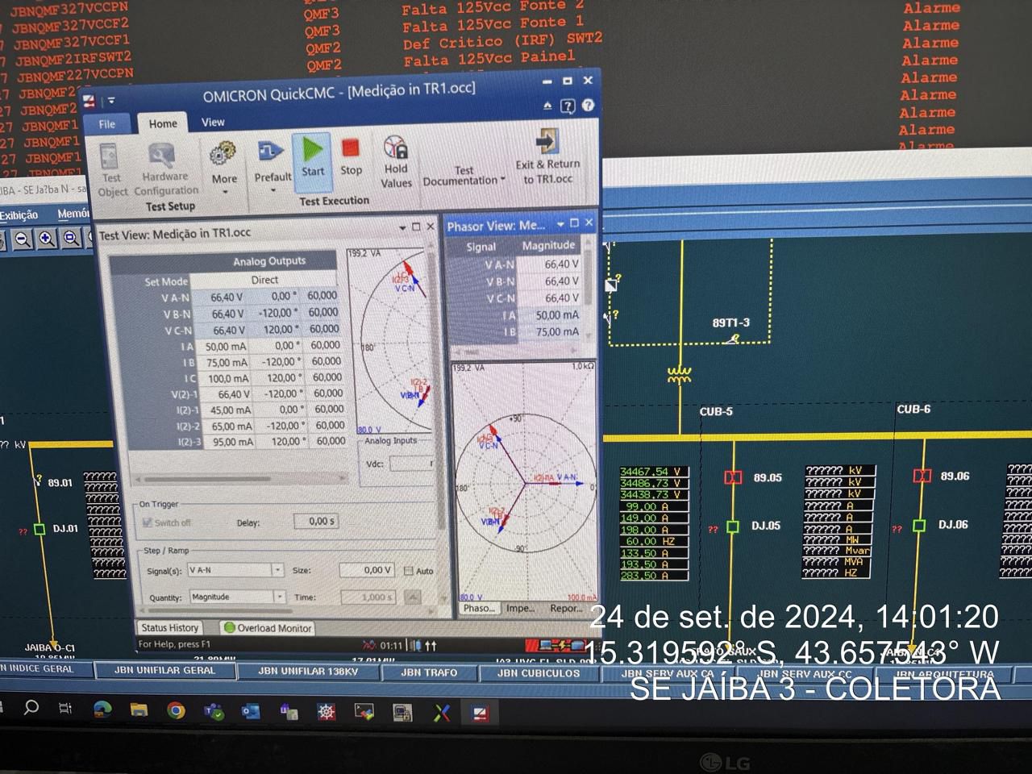Open the Quantity Magnitude dropdown

pos(280,597)
